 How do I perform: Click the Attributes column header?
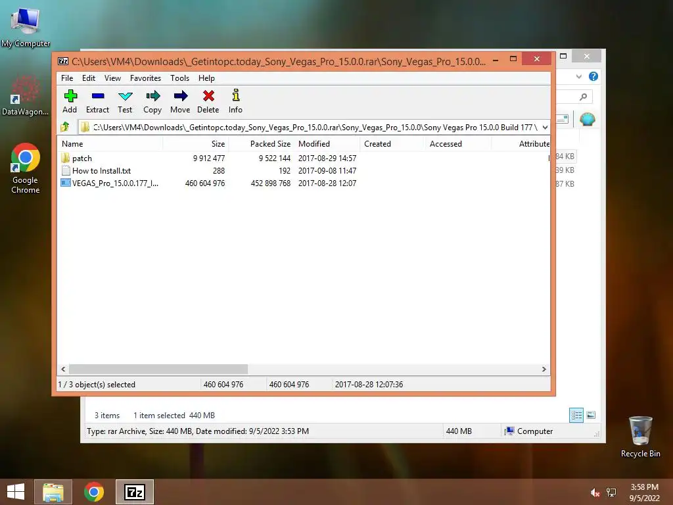(x=521, y=144)
